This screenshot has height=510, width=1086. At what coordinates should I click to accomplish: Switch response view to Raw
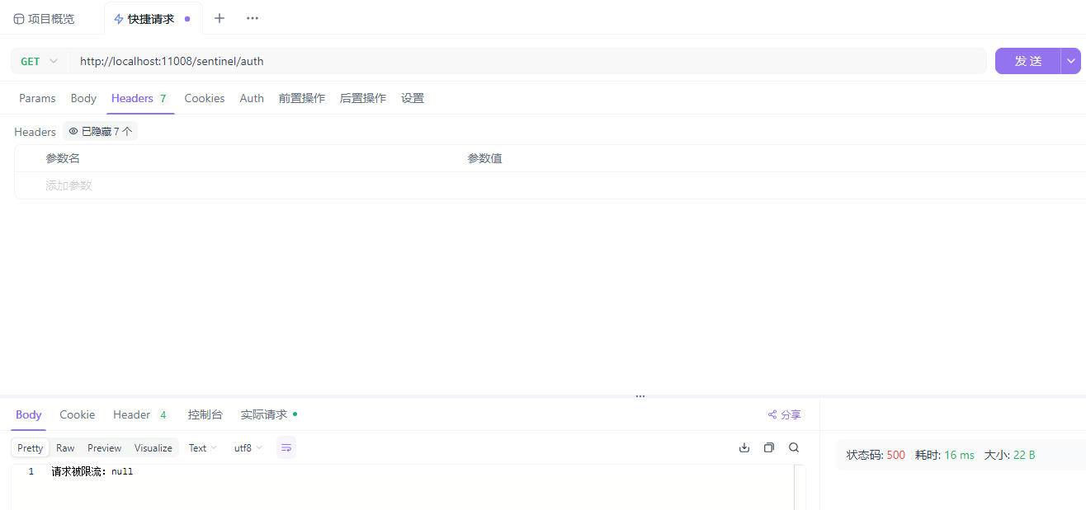[x=65, y=448]
